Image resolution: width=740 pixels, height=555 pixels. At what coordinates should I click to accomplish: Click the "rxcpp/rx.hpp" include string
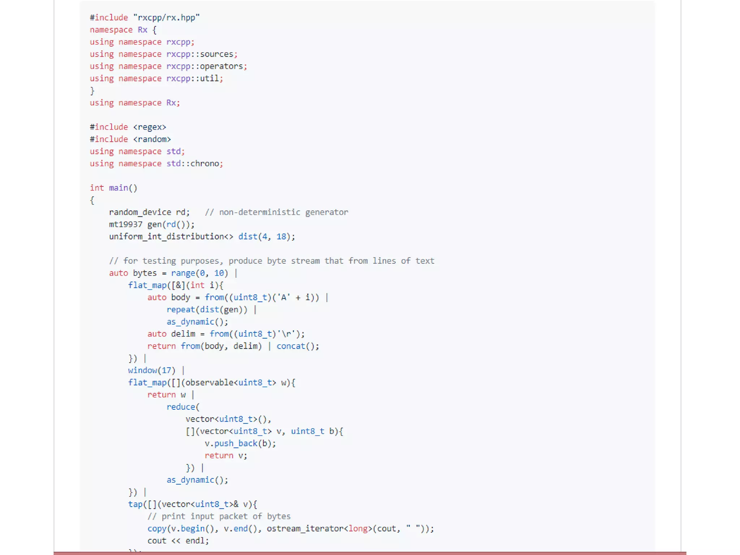point(166,18)
